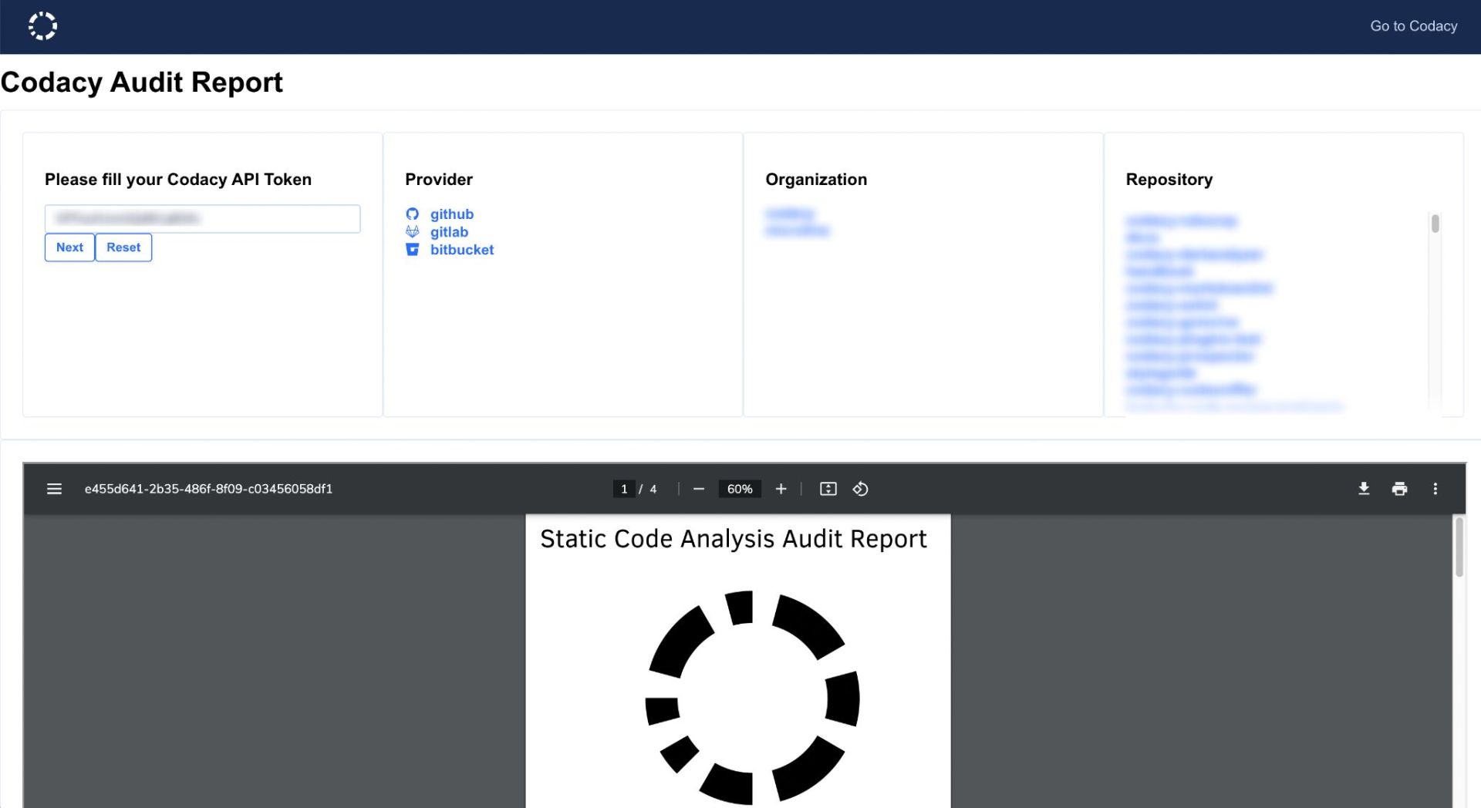Click the Codacy logo in the navbar
This screenshot has height=808, width=1481.
[x=43, y=25]
